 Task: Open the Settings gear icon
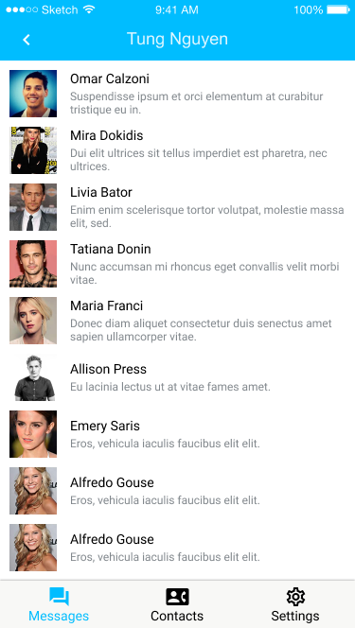click(x=295, y=597)
